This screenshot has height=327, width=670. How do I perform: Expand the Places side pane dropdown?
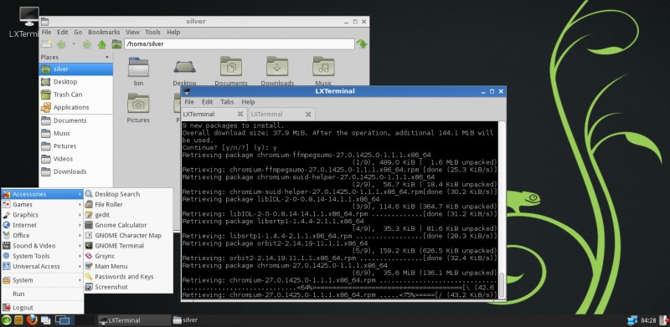click(107, 57)
